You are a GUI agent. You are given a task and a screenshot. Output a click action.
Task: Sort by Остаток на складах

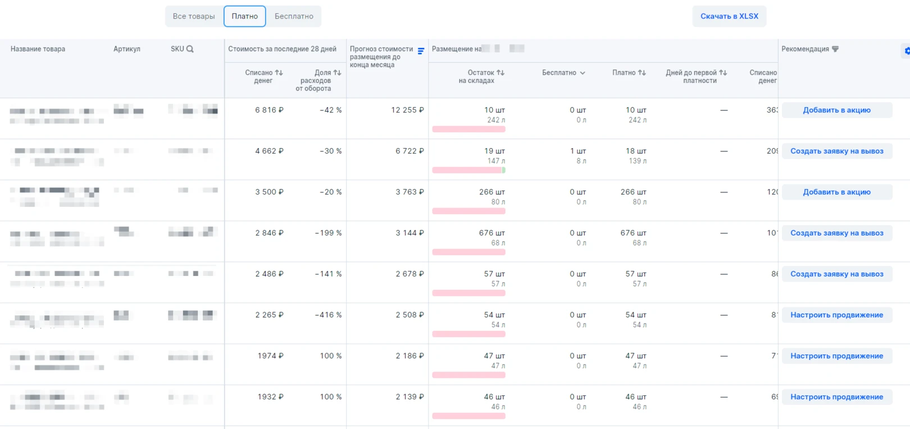pos(501,73)
